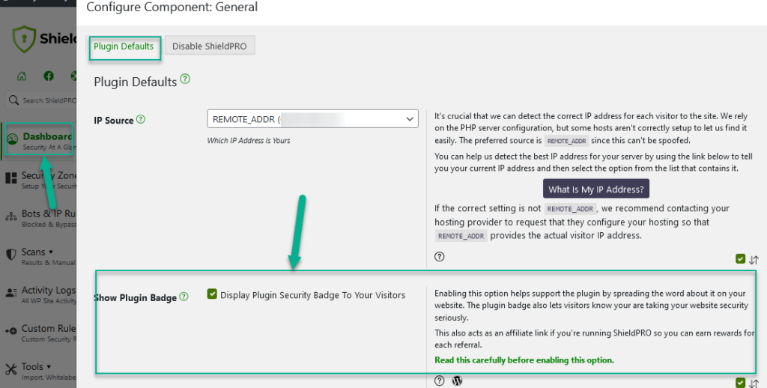Expand the Tools menu in sidebar
Viewport: 767px width, 388px height.
pyautogui.click(x=32, y=367)
